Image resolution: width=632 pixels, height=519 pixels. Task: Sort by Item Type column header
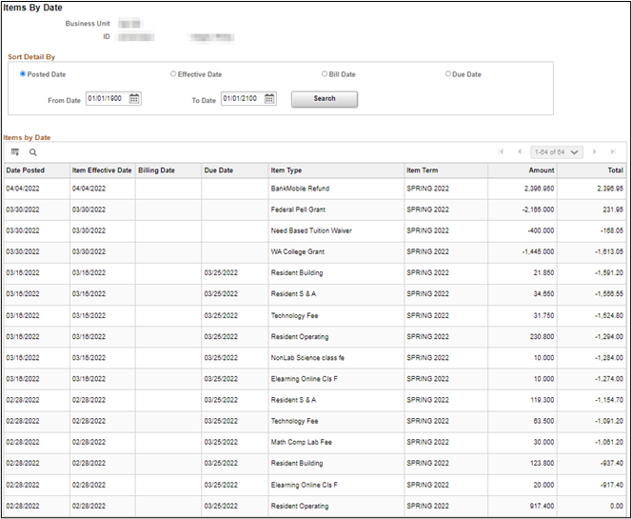(286, 170)
